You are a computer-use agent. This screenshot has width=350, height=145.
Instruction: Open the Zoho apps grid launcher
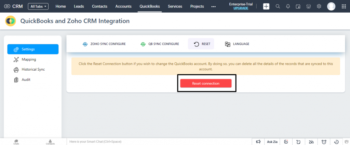point(344,6)
